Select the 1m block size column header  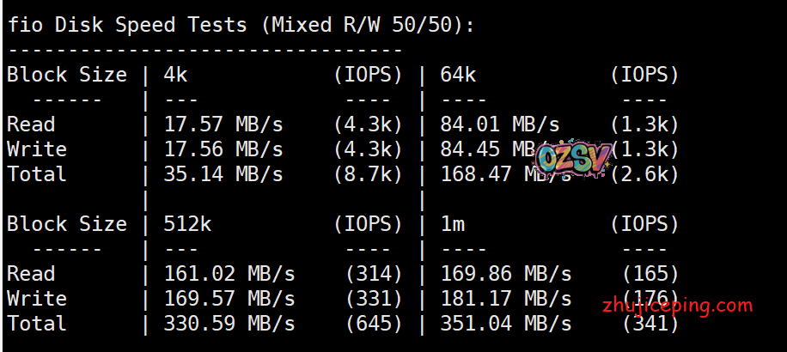click(452, 224)
